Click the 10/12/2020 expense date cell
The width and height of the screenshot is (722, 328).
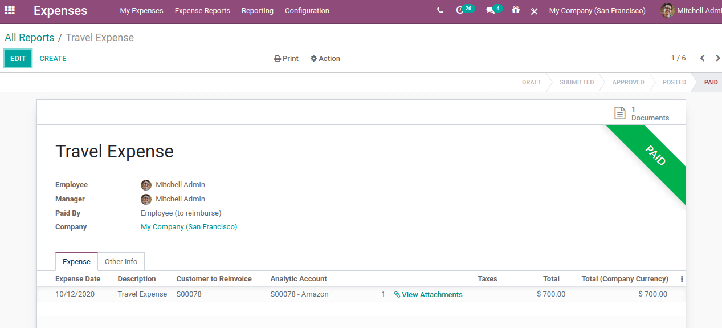coord(75,294)
